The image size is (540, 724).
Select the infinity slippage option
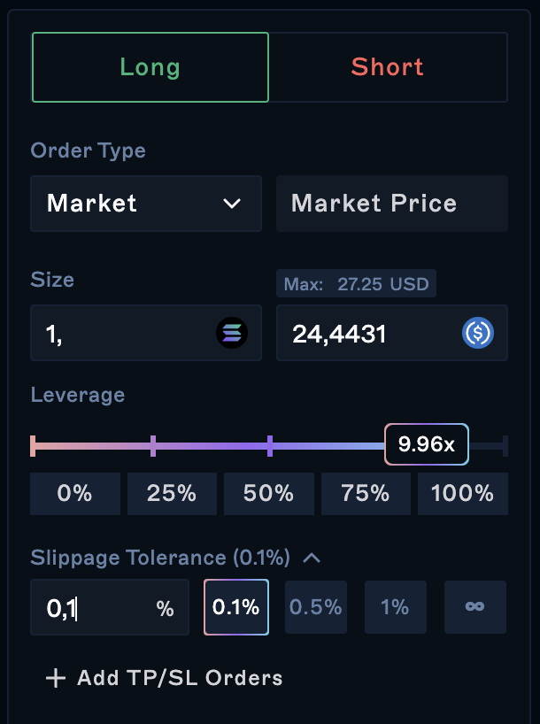[x=475, y=607]
